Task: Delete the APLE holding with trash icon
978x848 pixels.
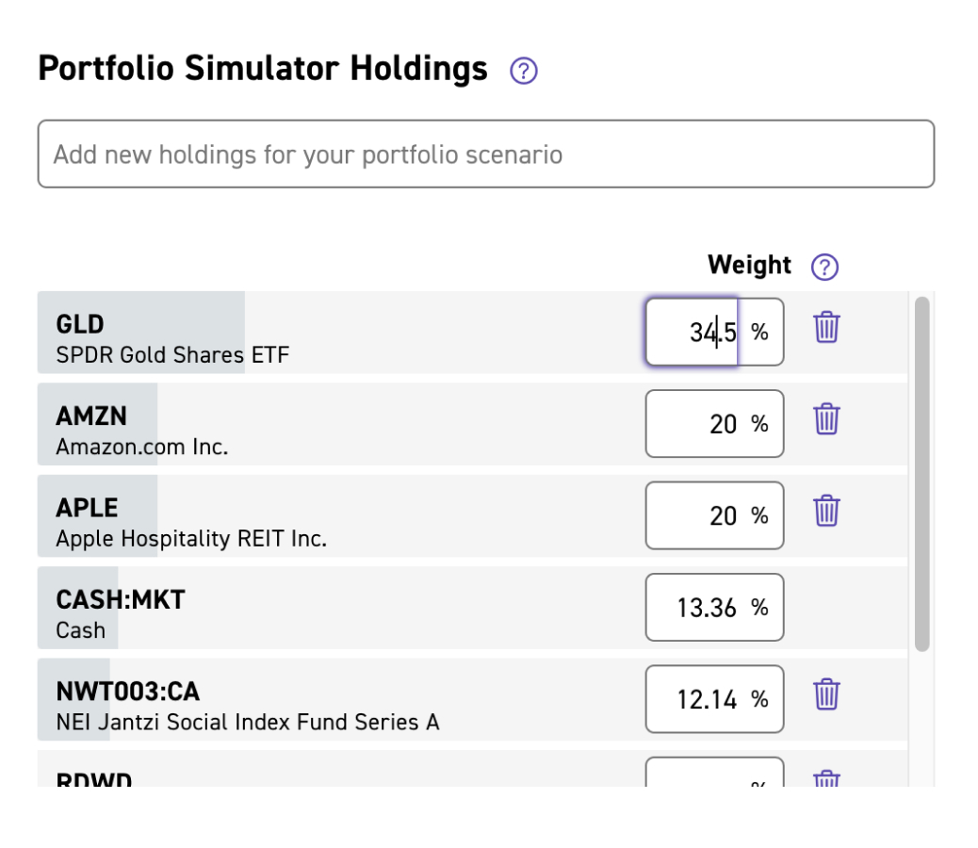Action: (x=826, y=512)
